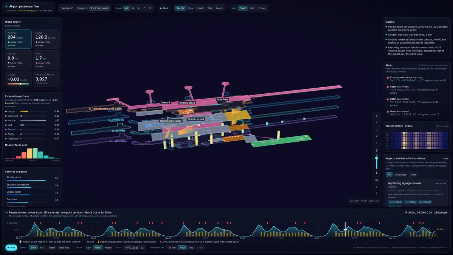The width and height of the screenshot is (453, 255).
Task: Select the Wayfinding signage renewal project
Action: (416, 193)
